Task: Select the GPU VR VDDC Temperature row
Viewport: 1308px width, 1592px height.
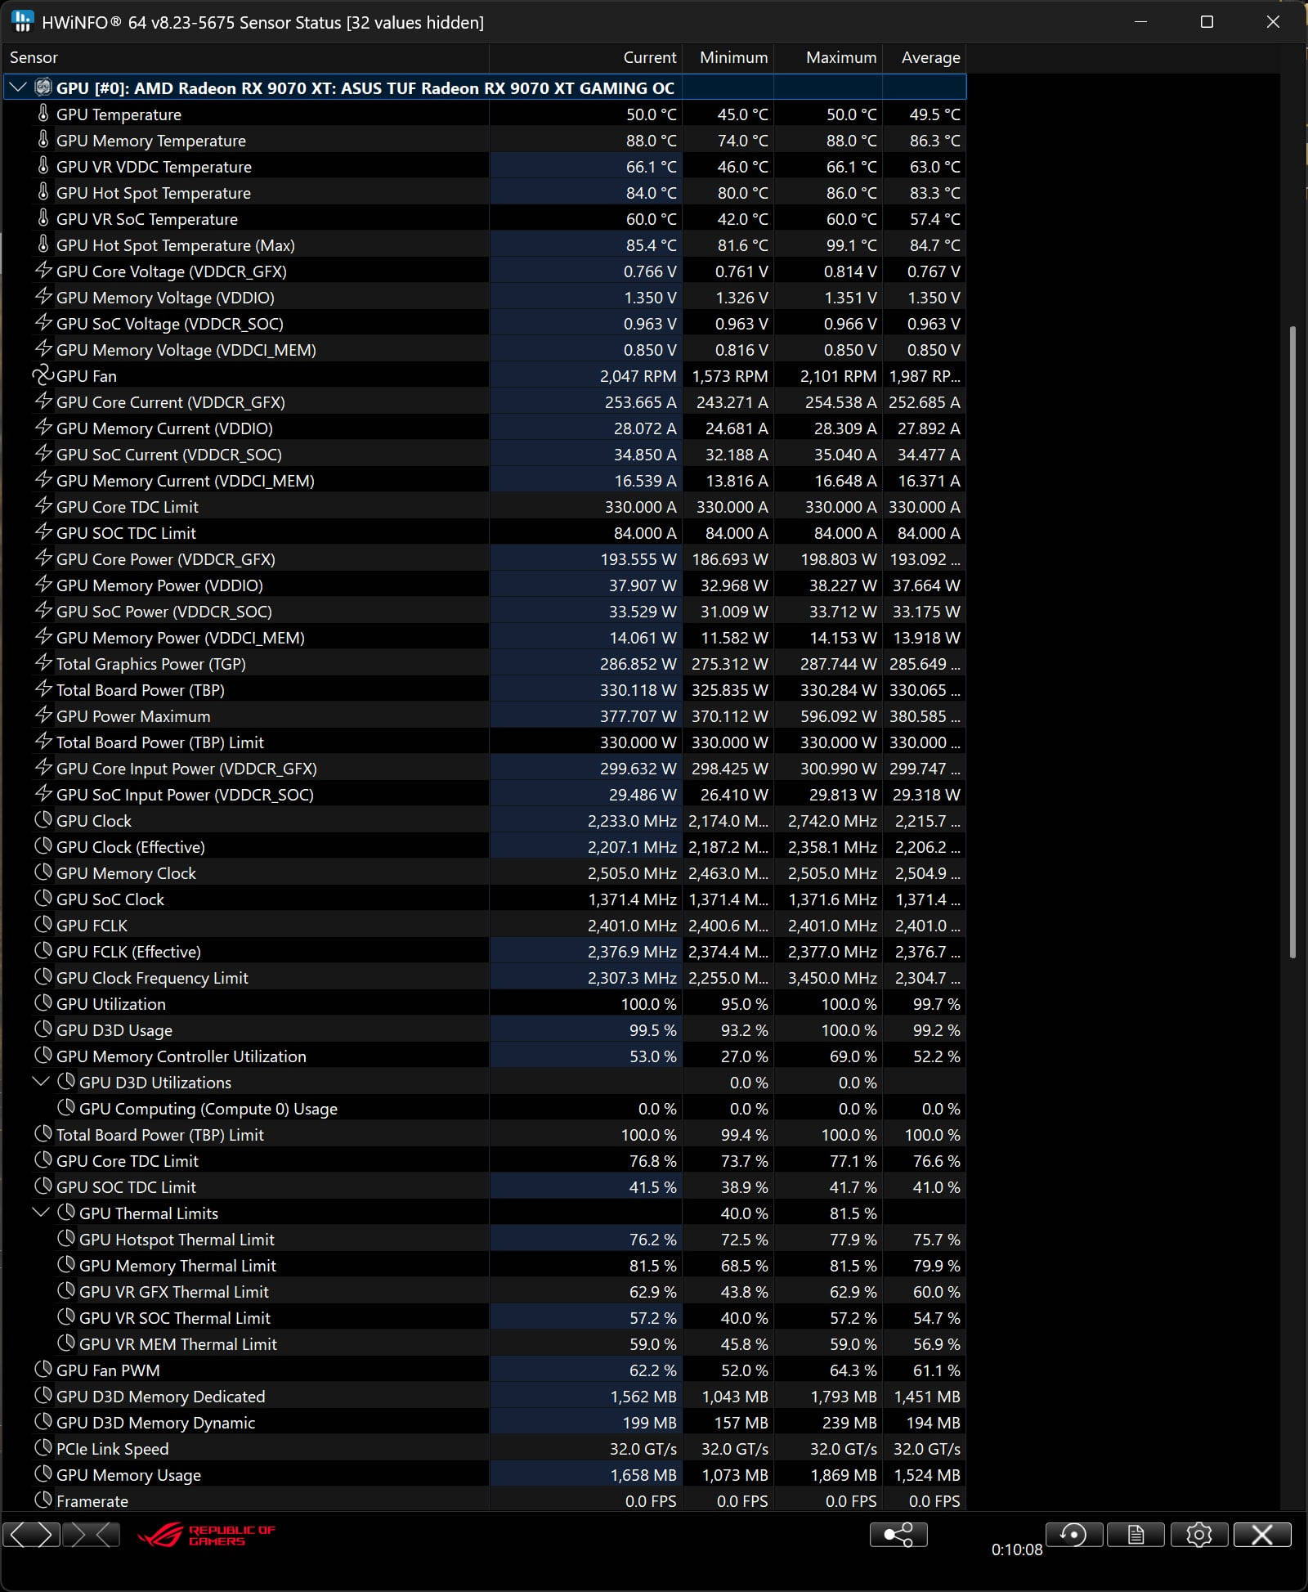Action: [483, 166]
